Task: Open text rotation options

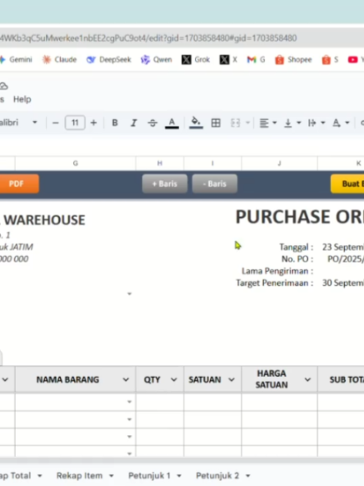Action: point(341,123)
